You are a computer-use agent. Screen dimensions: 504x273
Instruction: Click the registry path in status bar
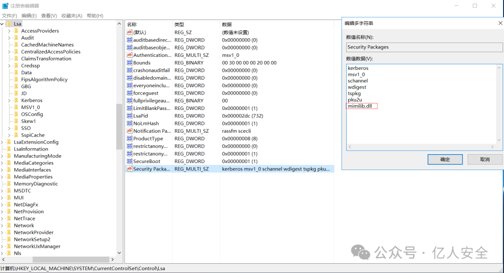(83, 268)
